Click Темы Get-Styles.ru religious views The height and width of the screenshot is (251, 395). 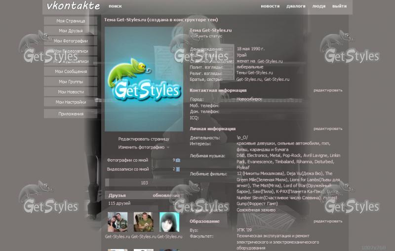254,73
